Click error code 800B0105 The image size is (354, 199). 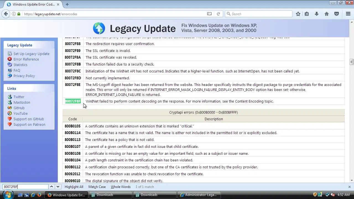72,126
